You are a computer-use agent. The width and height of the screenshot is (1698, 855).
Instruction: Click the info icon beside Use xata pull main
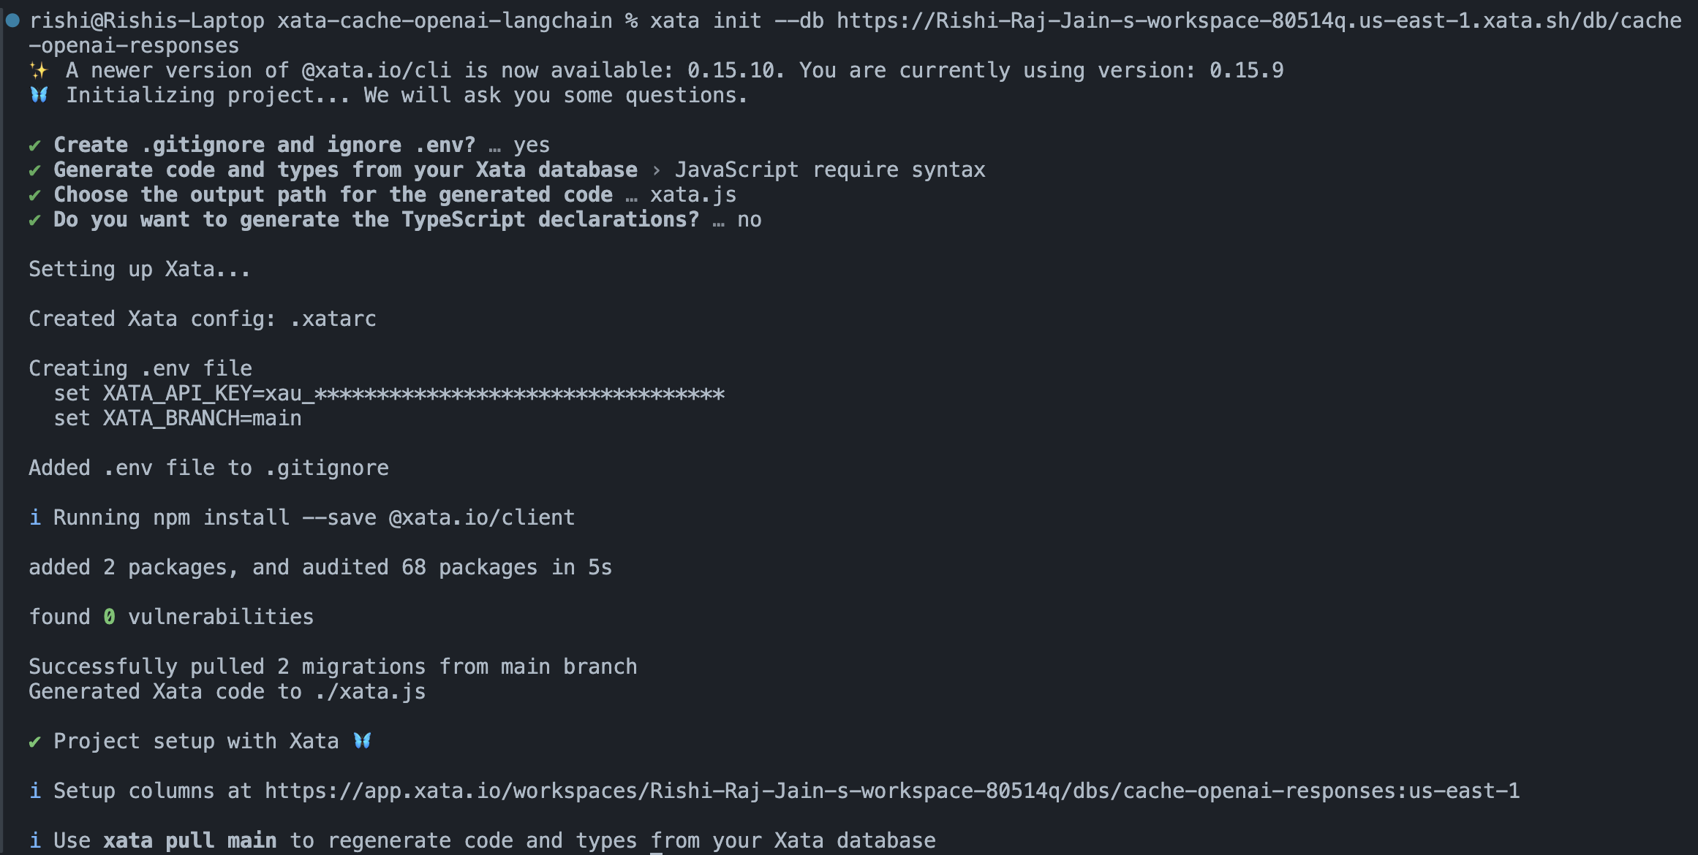(x=34, y=840)
